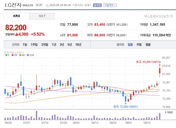
Task: Switch the candle chart to 월봉 (monthly)
Action: click(x=148, y=45)
